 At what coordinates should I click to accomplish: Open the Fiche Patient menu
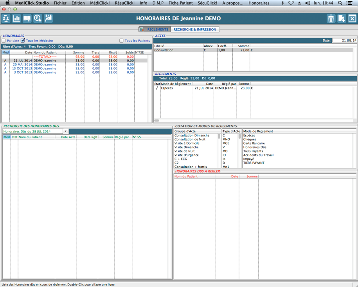point(180,3)
